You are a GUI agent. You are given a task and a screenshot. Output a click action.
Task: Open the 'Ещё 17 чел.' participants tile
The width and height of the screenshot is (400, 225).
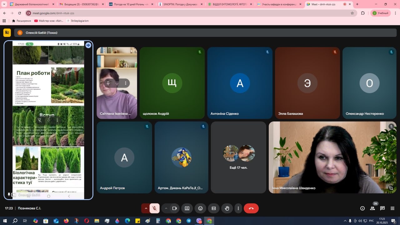pos(238,157)
